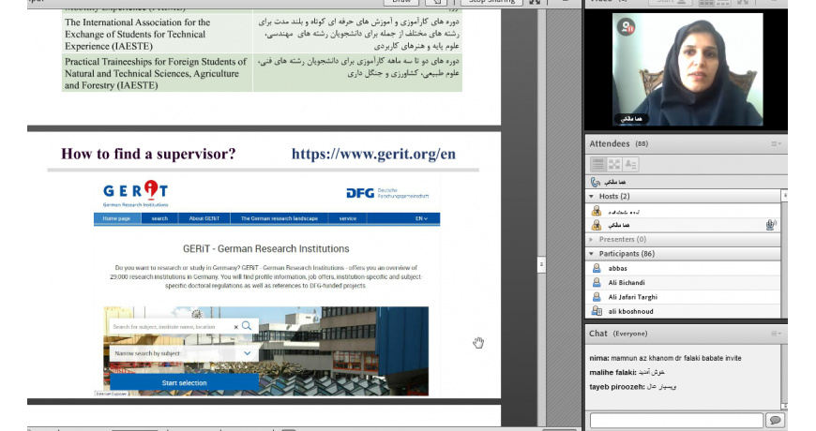The image size is (816, 431).
Task: Click the shared document vertical scrollbar handle
Action: click(541, 264)
